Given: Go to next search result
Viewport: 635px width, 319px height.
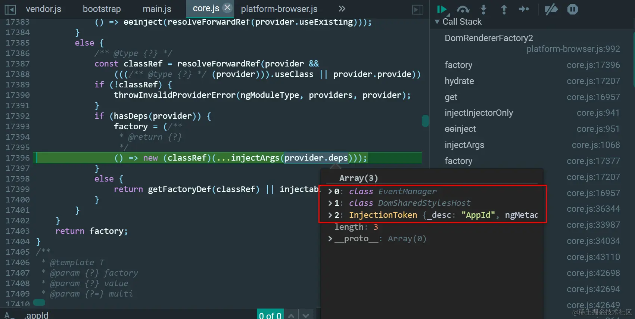Looking at the screenshot, I should [x=306, y=315].
